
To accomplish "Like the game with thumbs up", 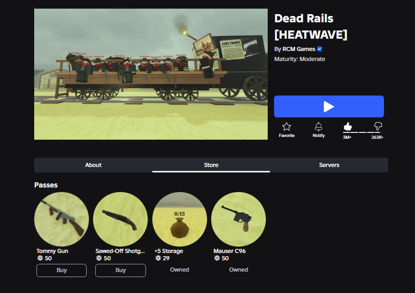I will click(x=348, y=126).
